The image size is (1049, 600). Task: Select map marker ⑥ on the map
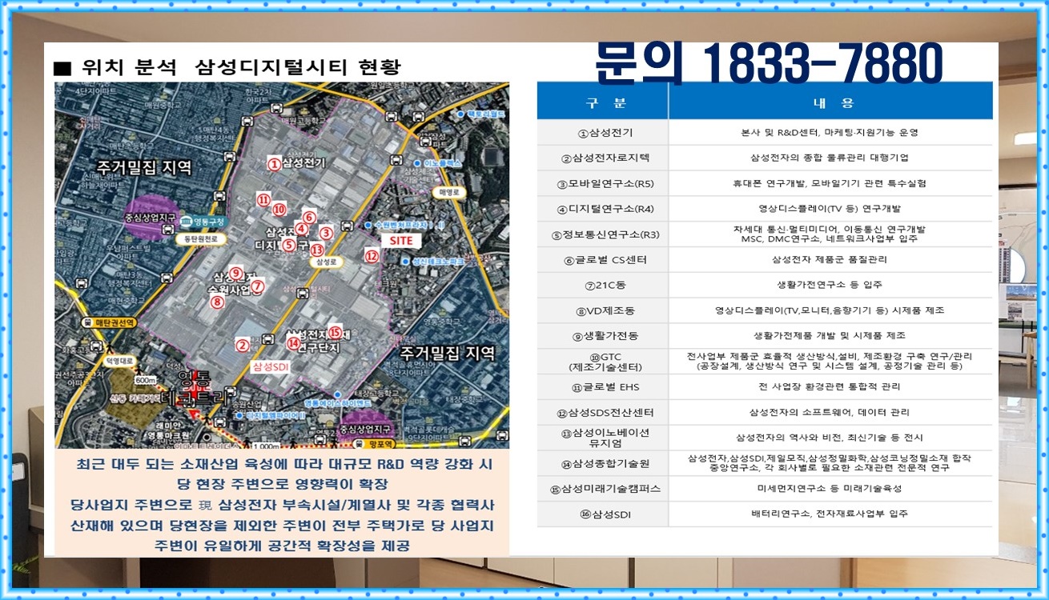coord(310,217)
